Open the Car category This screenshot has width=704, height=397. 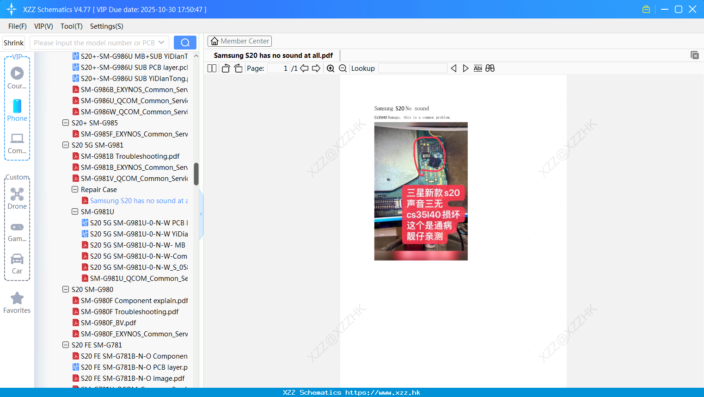point(17,264)
